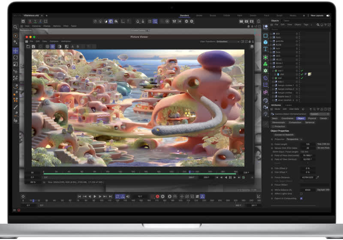Open the View Transform dropdown
The image size is (343, 240).
(x=228, y=42)
